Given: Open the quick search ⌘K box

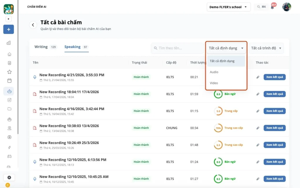Looking at the screenshot, I should click(x=261, y=7).
